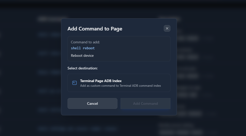The width and height of the screenshot is (246, 136).
Task: Select Terminal Page ADB Index destination
Action: 119,83
